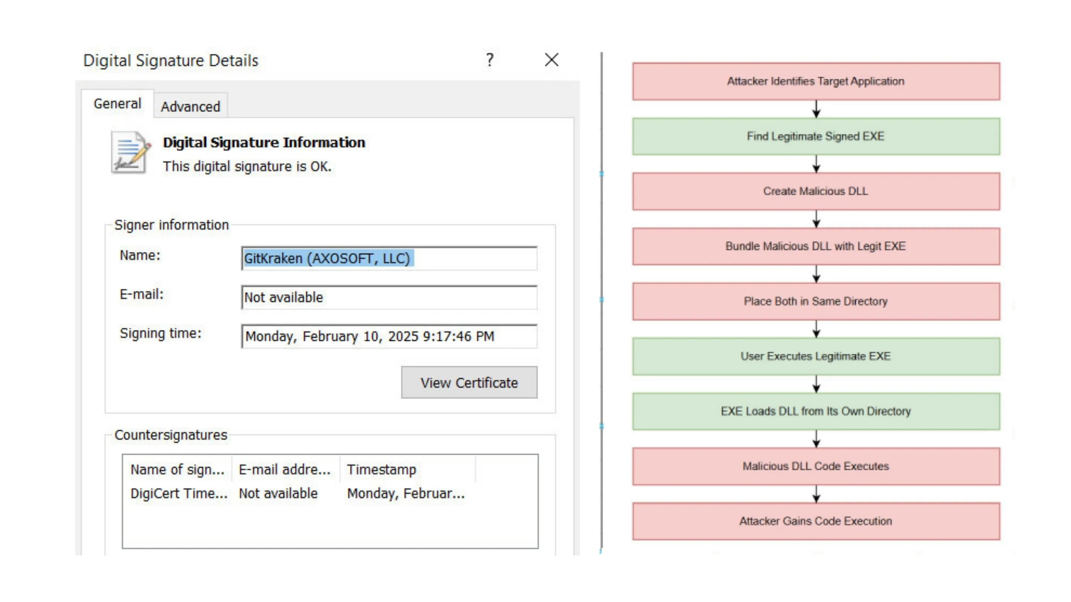The image size is (1071, 602).
Task: Click User Executes Legitimate EXE box
Action: tap(816, 356)
